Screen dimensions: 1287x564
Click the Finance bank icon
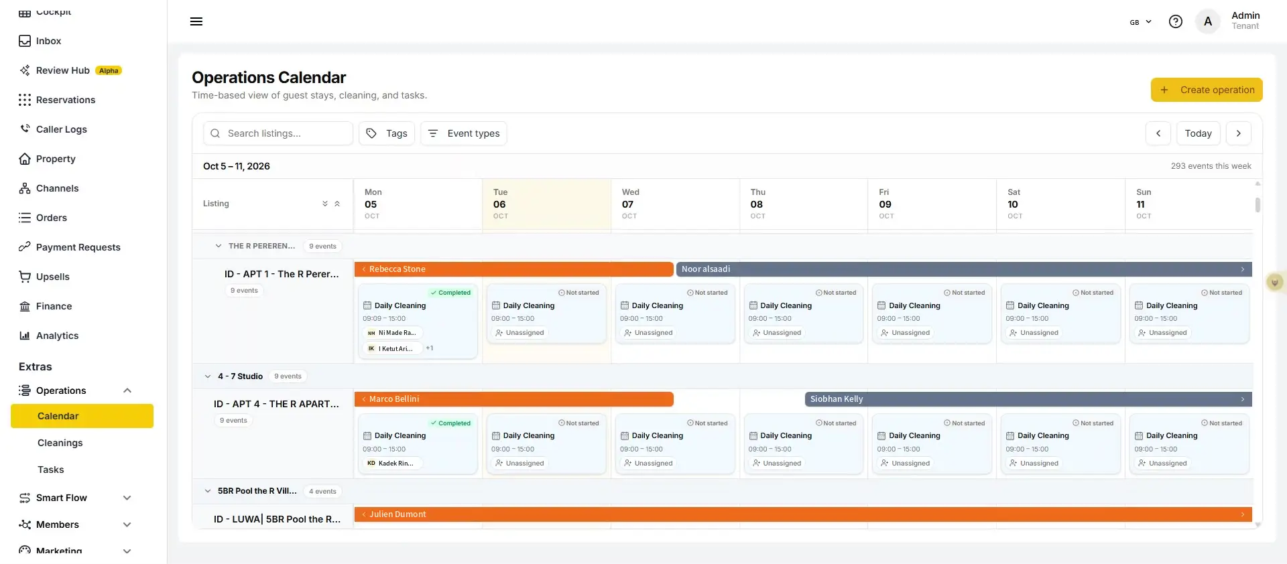pyautogui.click(x=25, y=306)
